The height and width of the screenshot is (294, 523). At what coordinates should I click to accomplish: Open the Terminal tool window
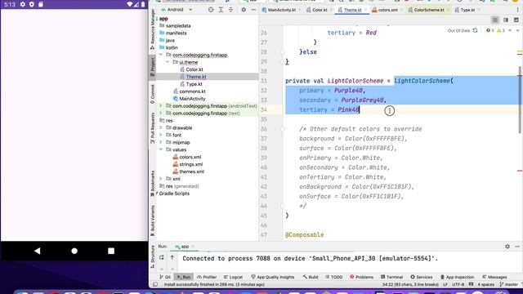[392, 277]
